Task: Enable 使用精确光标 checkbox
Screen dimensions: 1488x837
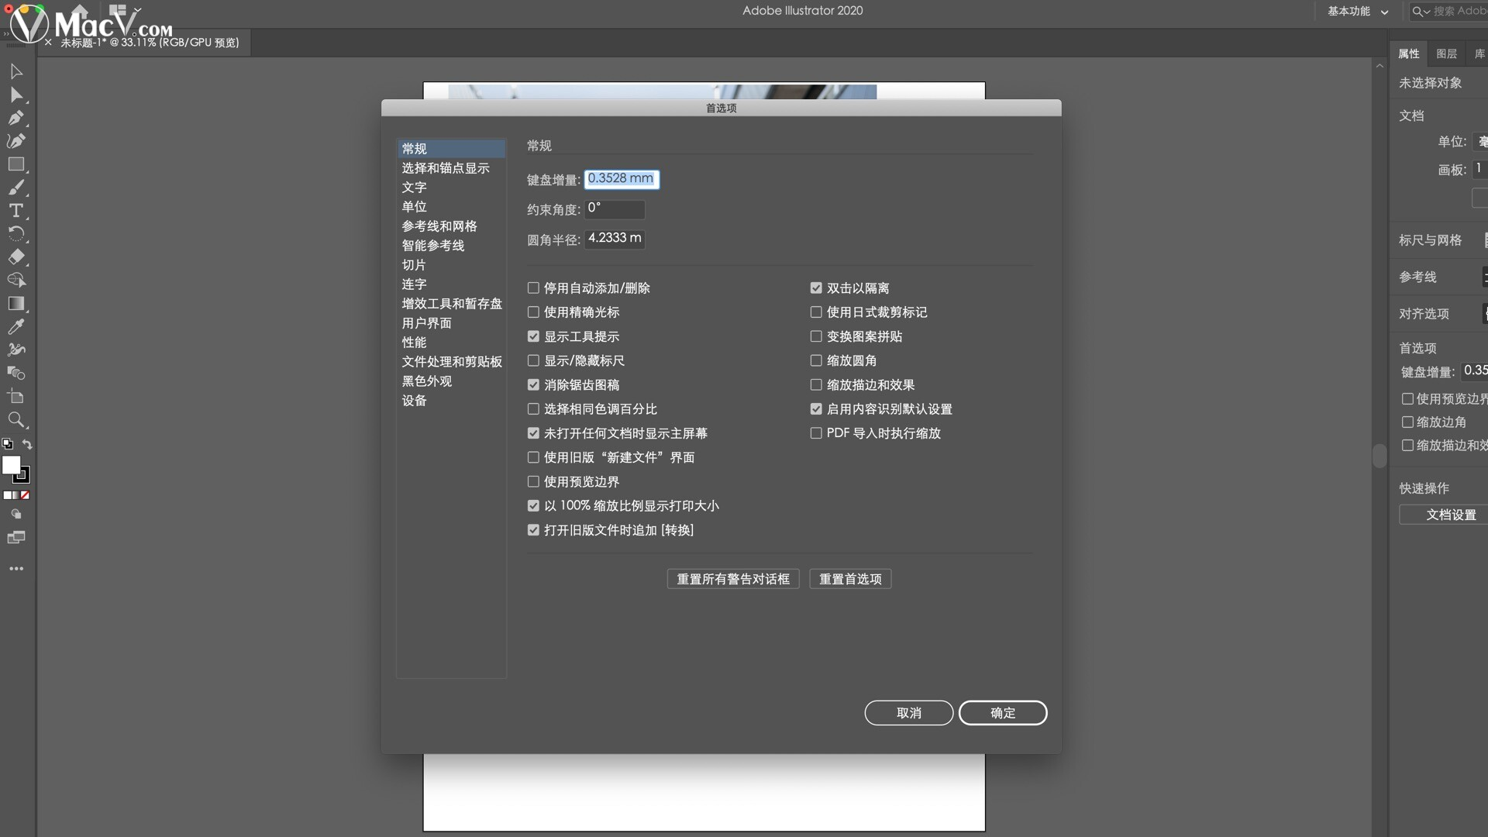Action: pos(533,312)
